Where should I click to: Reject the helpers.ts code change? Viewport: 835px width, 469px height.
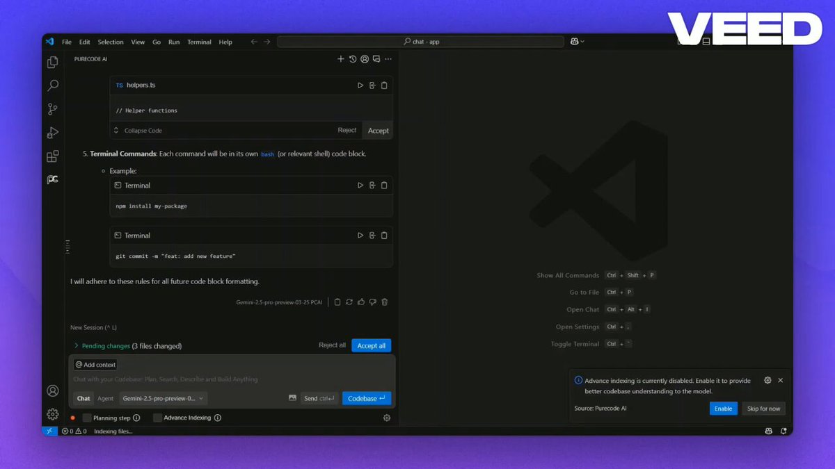point(347,130)
